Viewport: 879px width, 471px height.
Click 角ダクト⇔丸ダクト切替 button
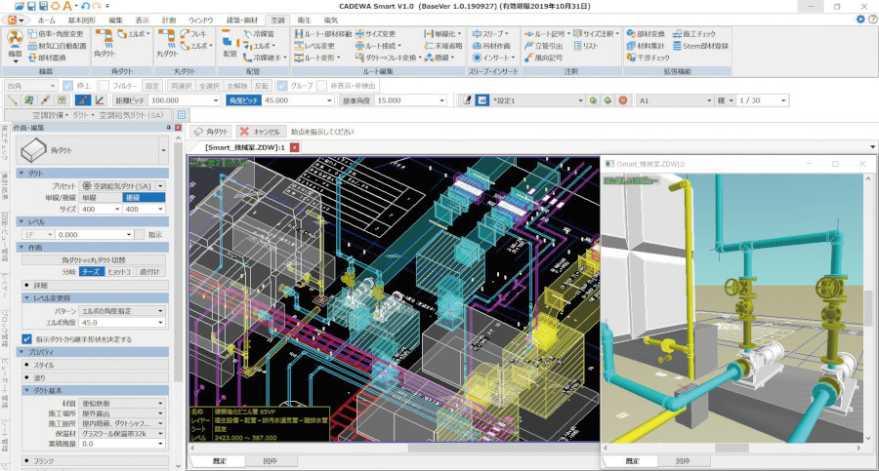(94, 260)
